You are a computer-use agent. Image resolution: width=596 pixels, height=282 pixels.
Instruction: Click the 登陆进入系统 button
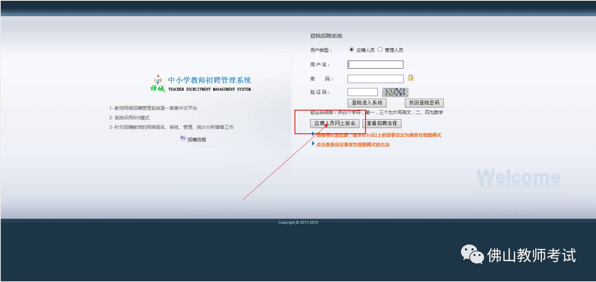point(367,103)
